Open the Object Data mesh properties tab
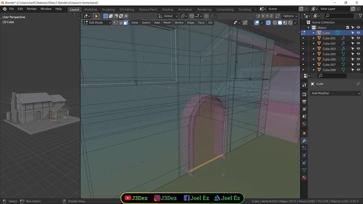This screenshot has width=363, height=204. click(x=304, y=170)
